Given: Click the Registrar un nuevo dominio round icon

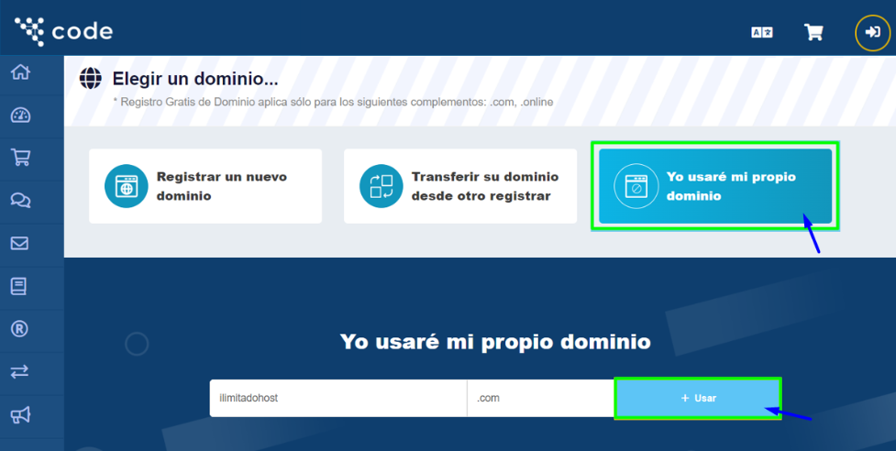Looking at the screenshot, I should [x=127, y=186].
